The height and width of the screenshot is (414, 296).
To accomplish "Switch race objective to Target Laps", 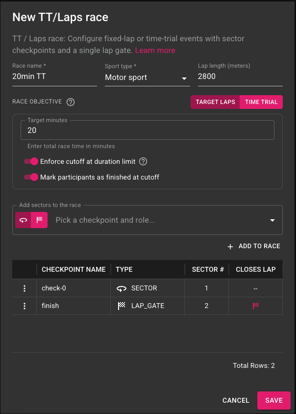I will 215,102.
